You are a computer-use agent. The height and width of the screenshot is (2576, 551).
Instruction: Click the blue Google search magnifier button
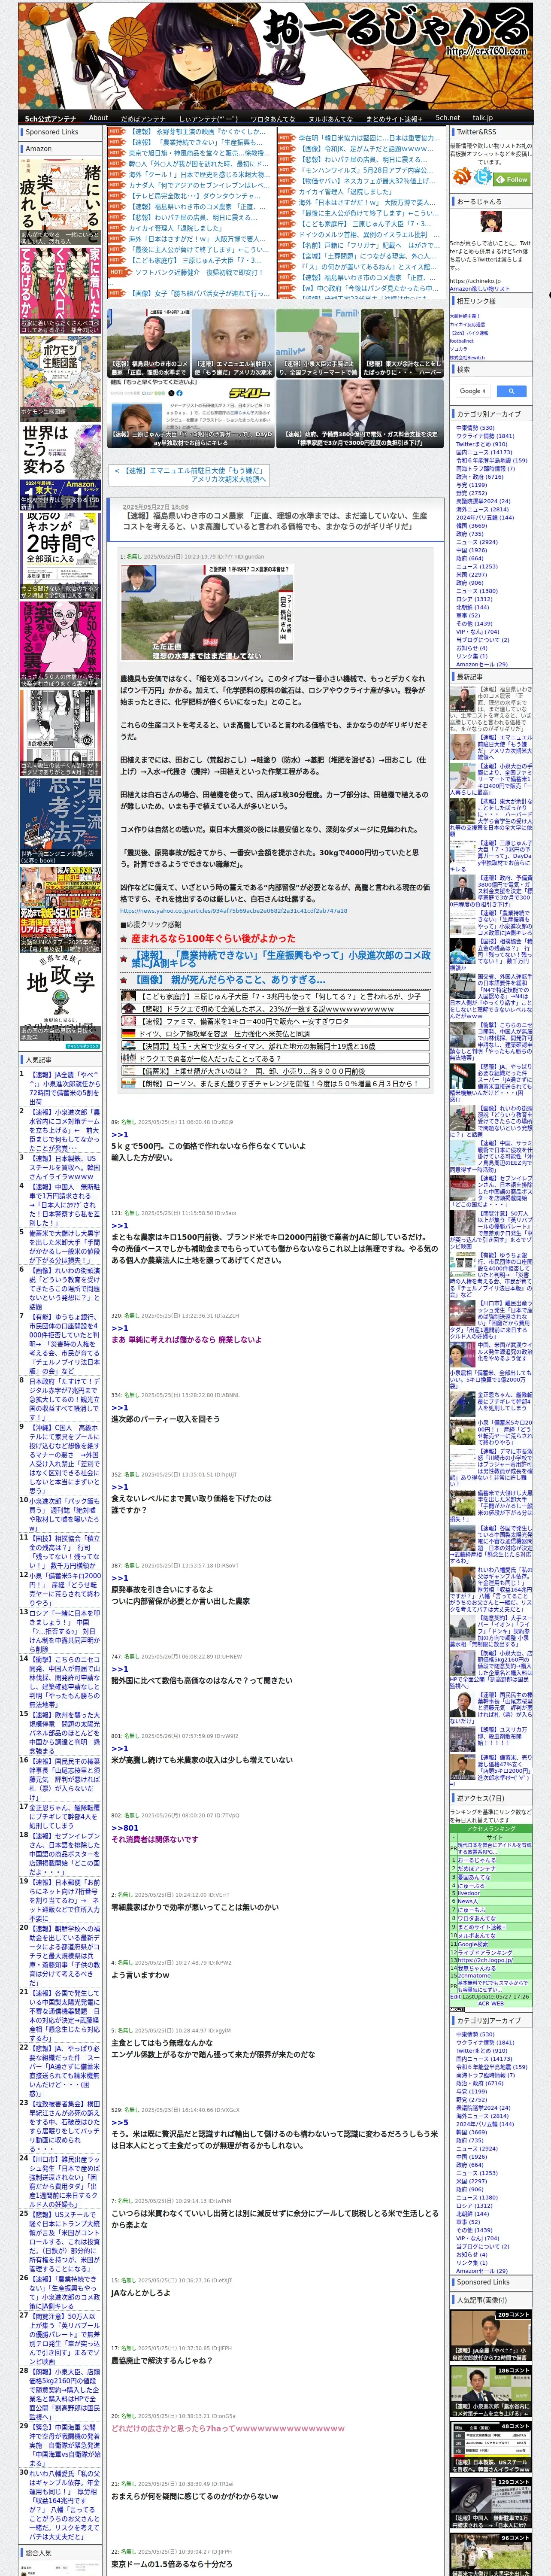pyautogui.click(x=511, y=391)
